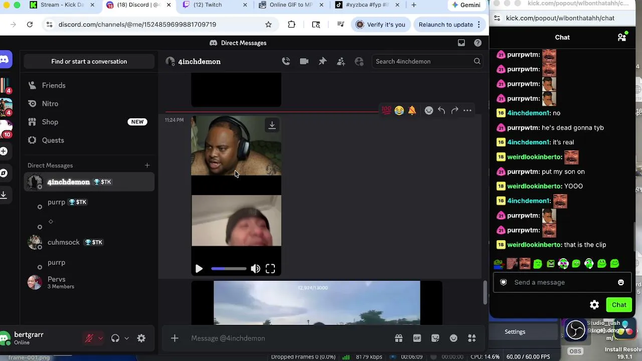
Task: Forward the hovered message
Action: click(x=454, y=110)
